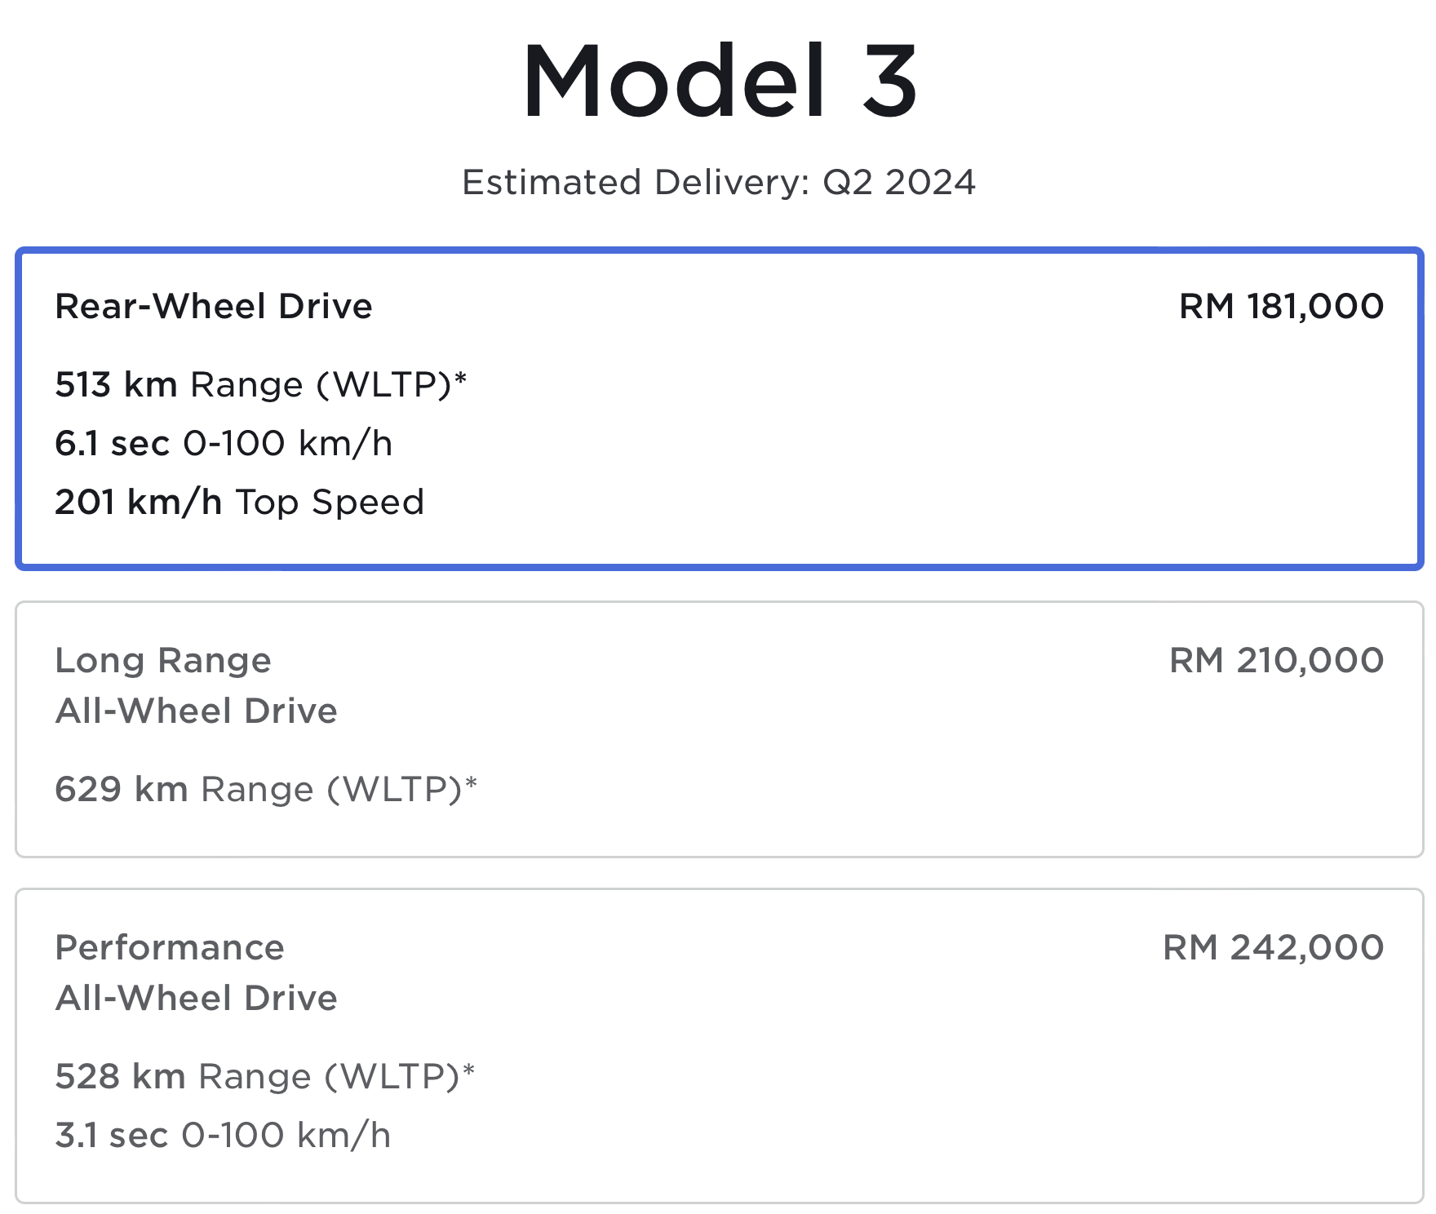The image size is (1436, 1214).
Task: Click the asterisk after 513 km Range (WLTP)
Action: (x=461, y=378)
